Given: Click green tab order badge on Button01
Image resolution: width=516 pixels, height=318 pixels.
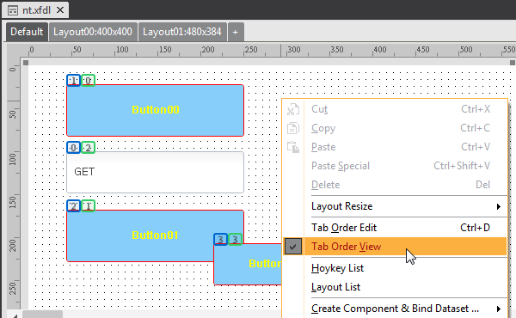Looking at the screenshot, I should pos(89,206).
